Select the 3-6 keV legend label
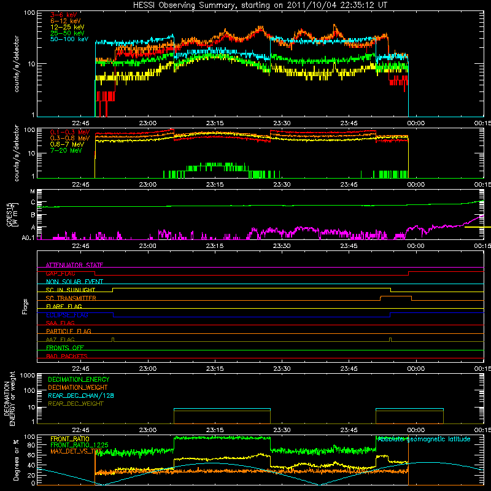 64,15
